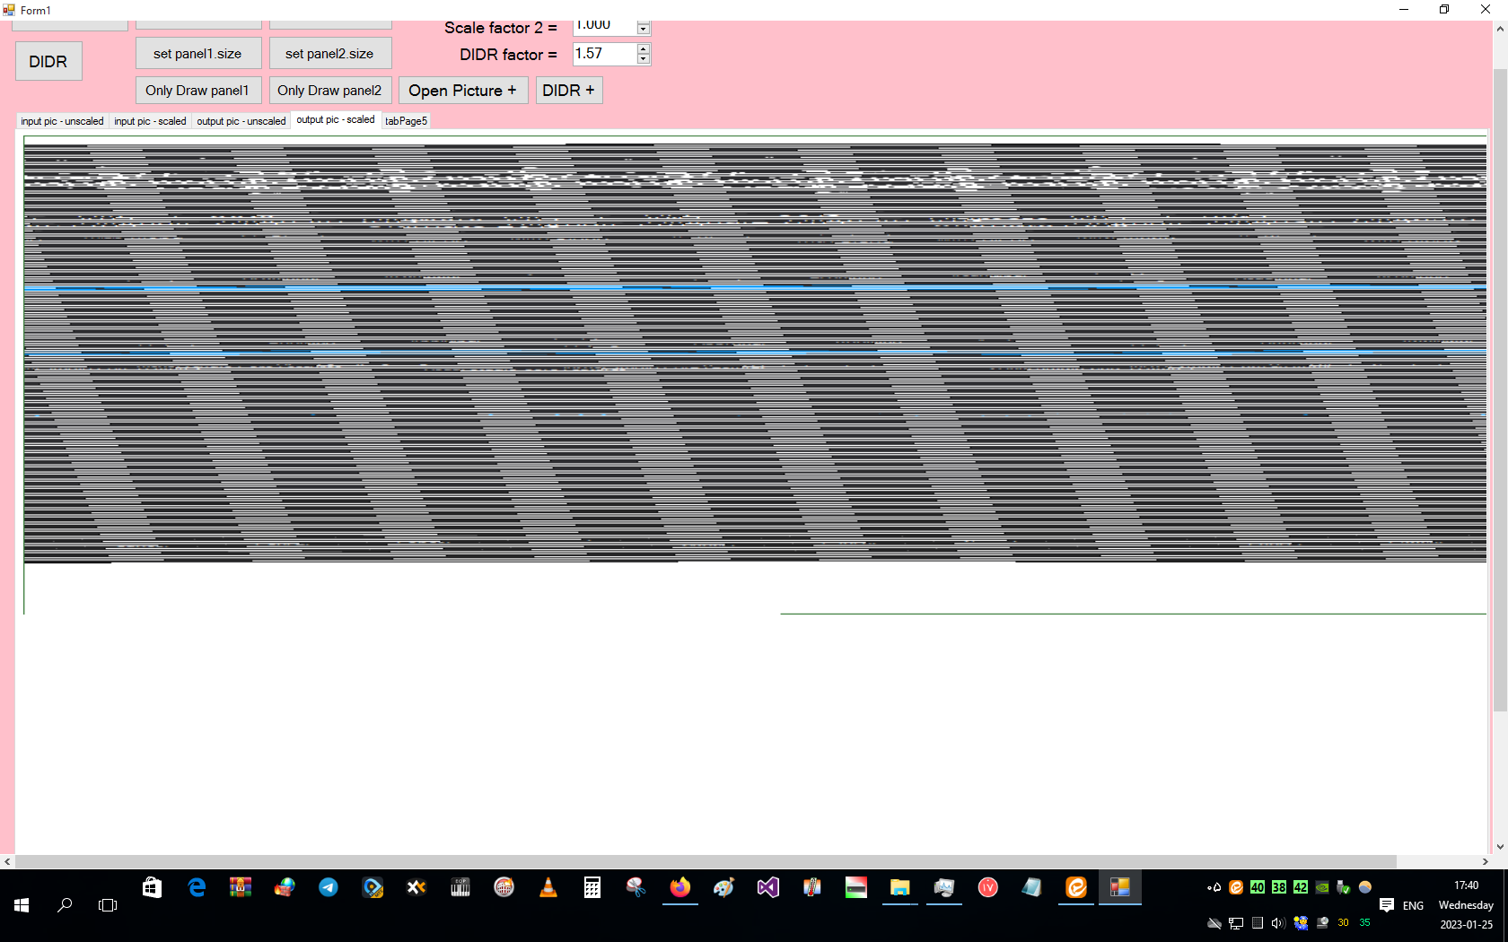This screenshot has height=942, width=1508.
Task: Click the volume speaker tray icon
Action: (1278, 923)
